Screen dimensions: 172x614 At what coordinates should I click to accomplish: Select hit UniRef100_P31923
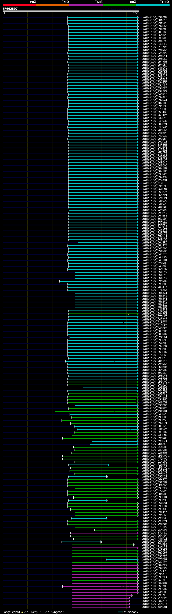154,311
